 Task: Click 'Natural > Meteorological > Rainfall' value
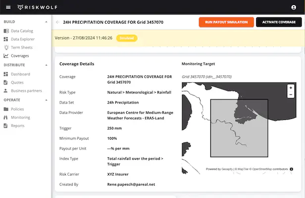(139, 93)
